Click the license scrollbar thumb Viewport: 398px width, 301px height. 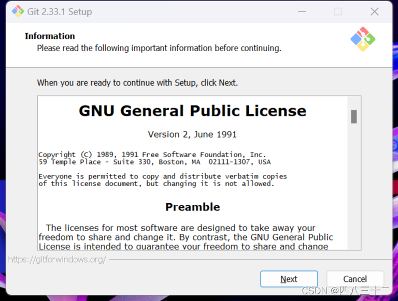[354, 116]
